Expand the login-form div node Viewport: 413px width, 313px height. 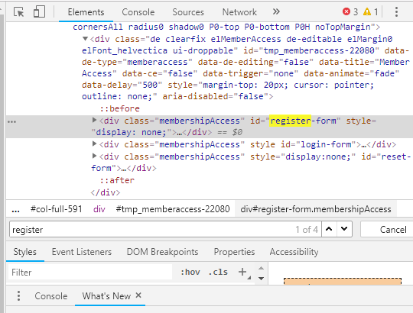[94, 144]
